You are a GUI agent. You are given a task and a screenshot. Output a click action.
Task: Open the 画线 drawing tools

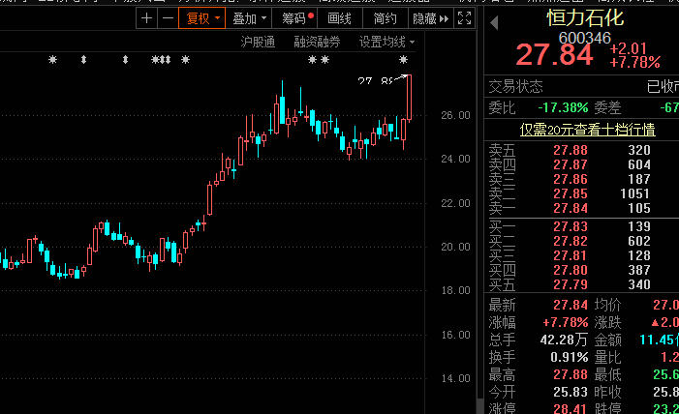click(339, 18)
